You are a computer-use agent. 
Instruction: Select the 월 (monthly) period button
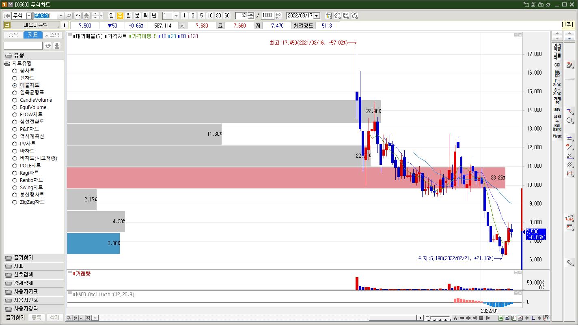pyautogui.click(x=129, y=16)
